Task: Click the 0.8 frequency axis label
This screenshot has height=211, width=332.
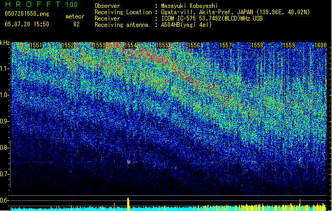Action: tap(4, 148)
